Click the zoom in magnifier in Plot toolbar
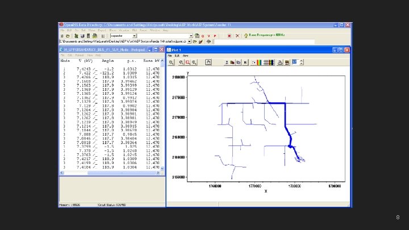This screenshot has width=409, height=230. point(194,62)
